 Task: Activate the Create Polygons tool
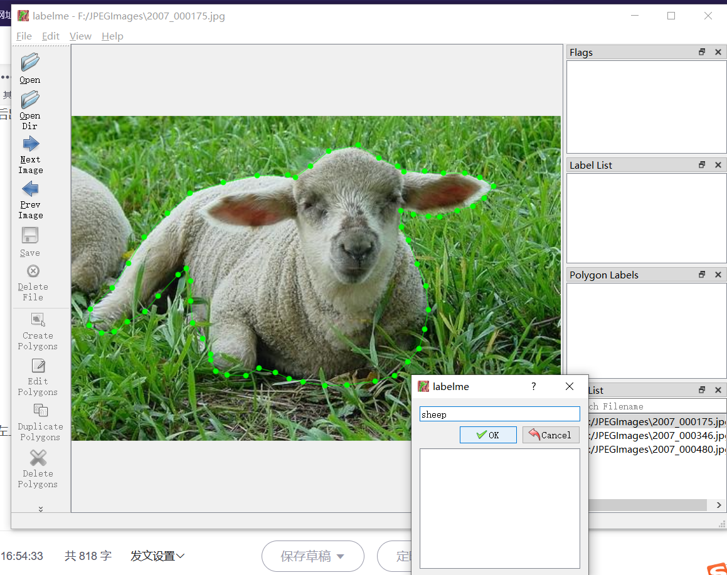click(x=38, y=330)
